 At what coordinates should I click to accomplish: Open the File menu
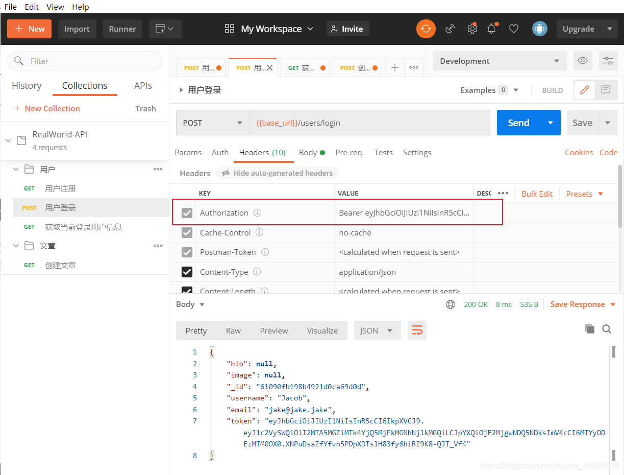tap(10, 7)
